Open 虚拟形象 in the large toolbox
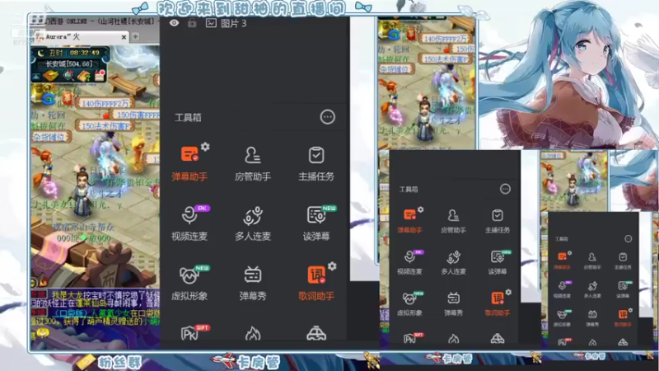This screenshot has height=371, width=659. 189,283
